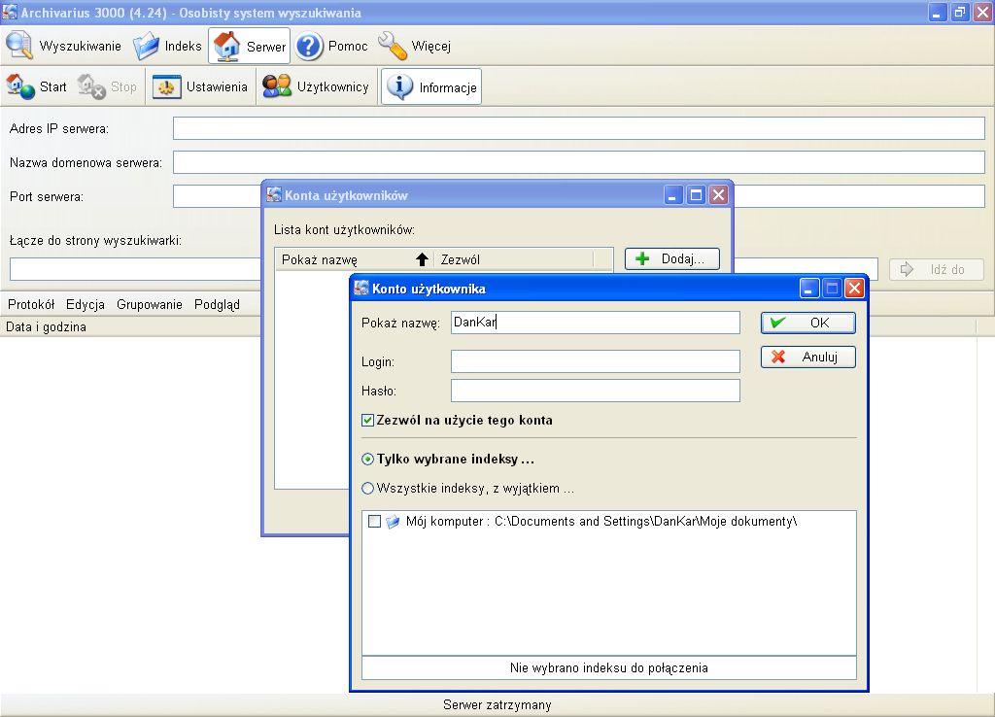Confirm the account with OK
This screenshot has height=717, width=995.
pos(807,323)
